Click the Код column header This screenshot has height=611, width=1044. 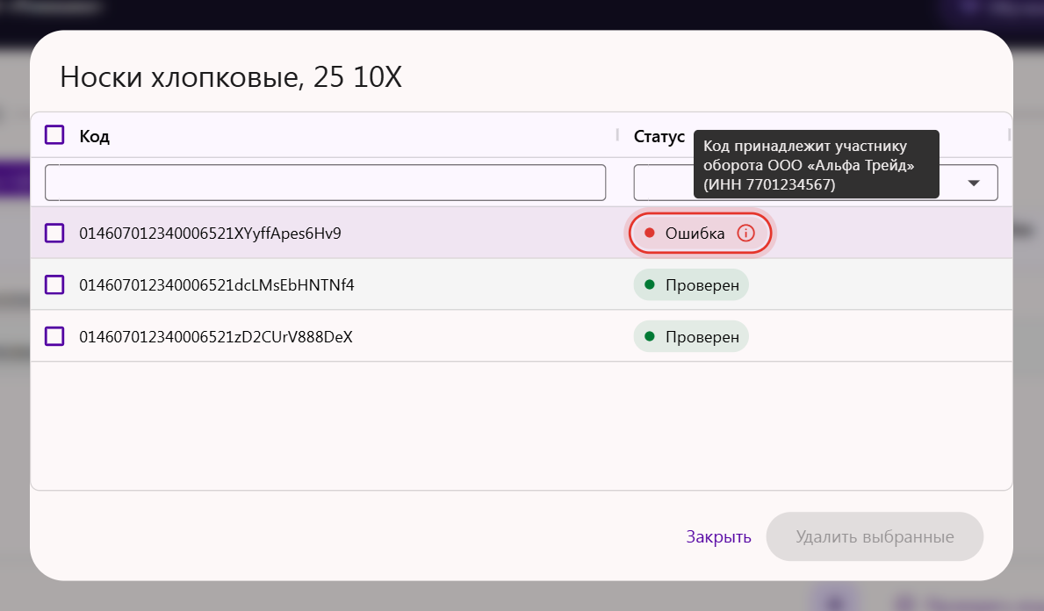pos(94,136)
